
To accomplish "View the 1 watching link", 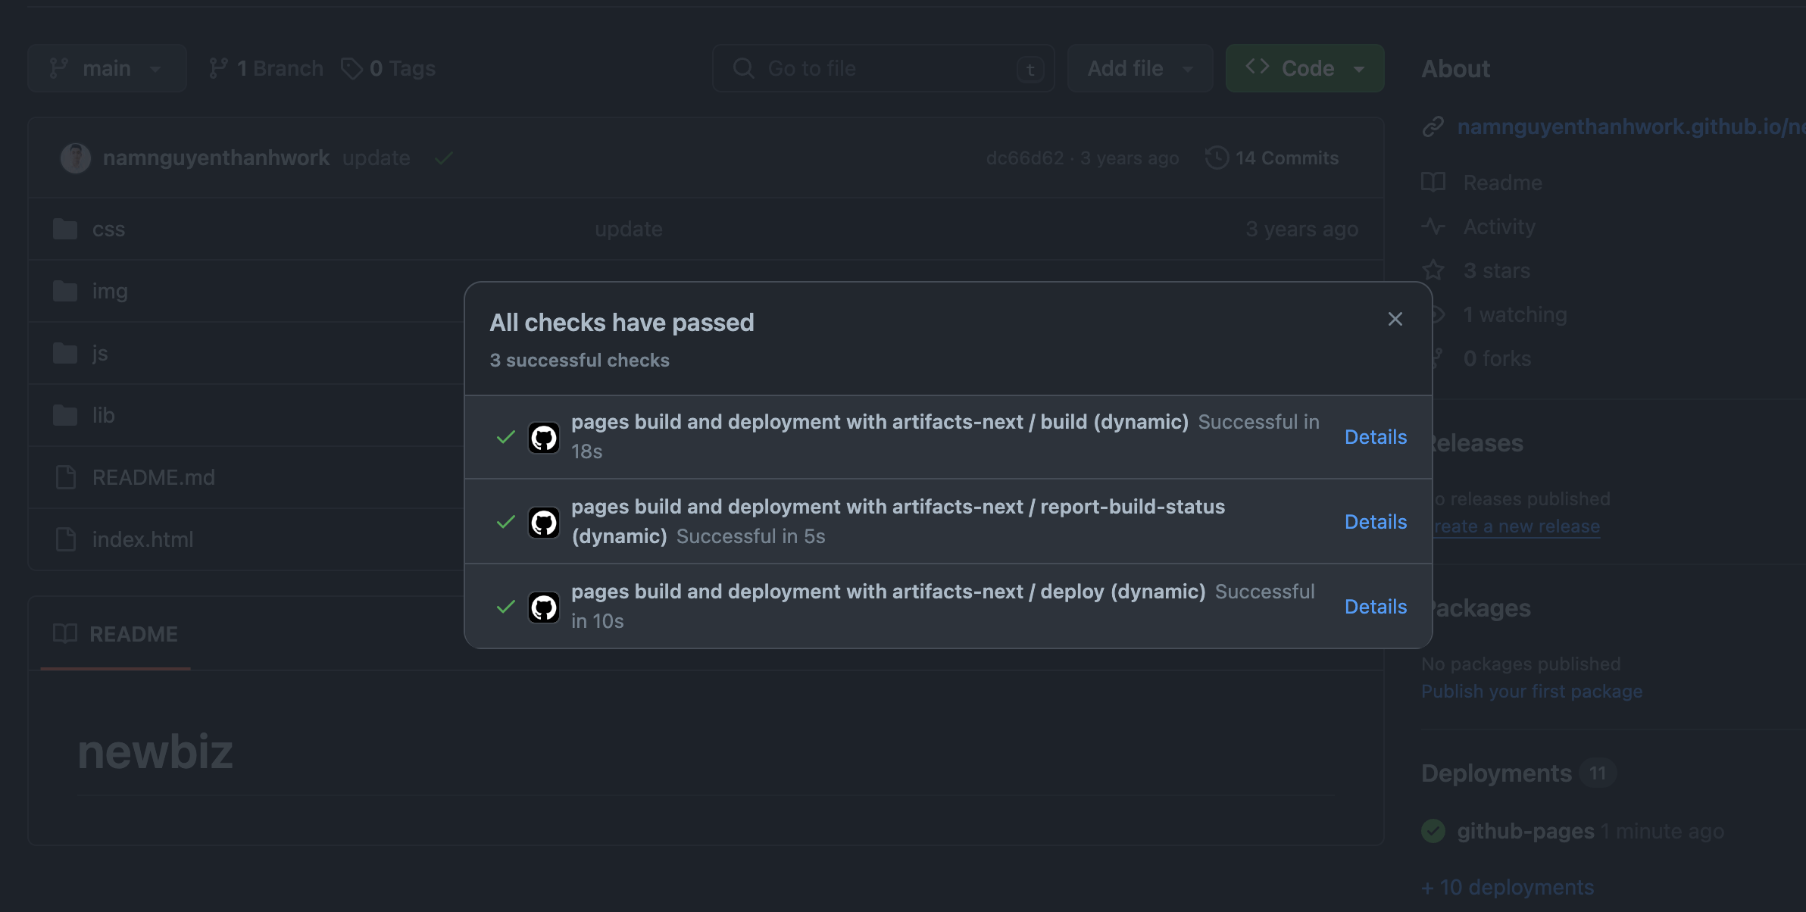I will (1515, 314).
